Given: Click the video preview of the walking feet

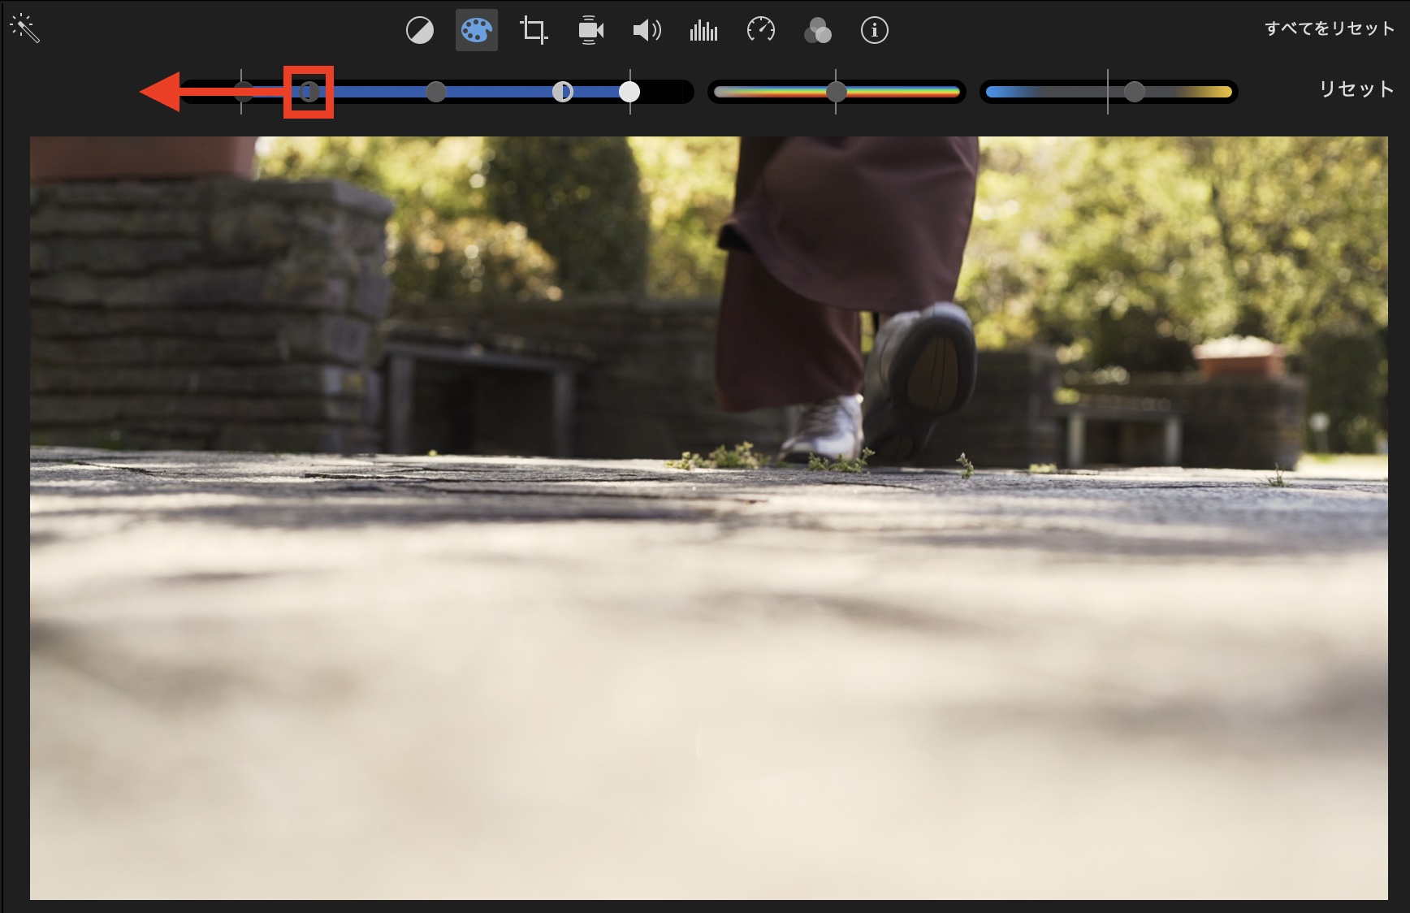Looking at the screenshot, I should tap(708, 518).
